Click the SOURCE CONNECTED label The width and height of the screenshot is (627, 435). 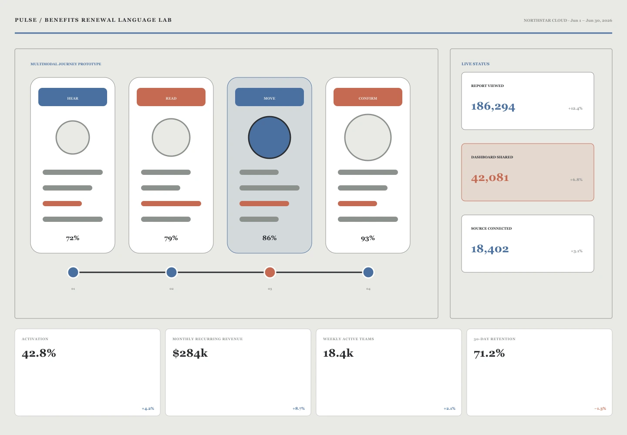point(491,228)
